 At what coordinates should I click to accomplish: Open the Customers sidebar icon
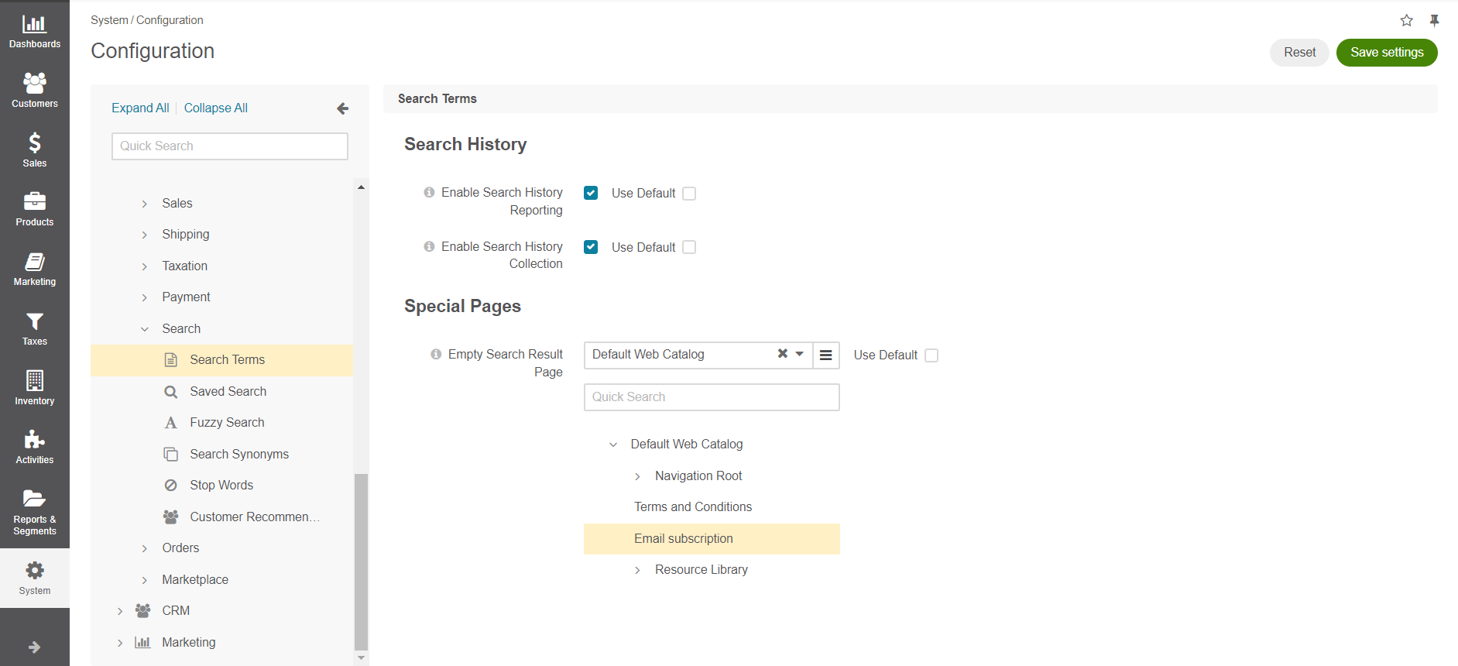pos(34,83)
